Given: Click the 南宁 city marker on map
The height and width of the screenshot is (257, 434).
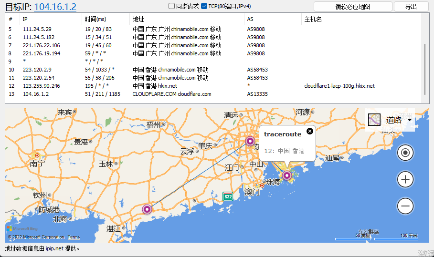Looking at the screenshot, I should click(x=37, y=155).
